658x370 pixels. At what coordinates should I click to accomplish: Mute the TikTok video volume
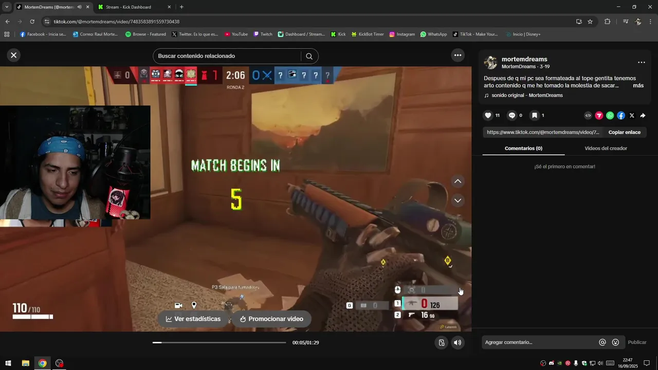coord(458,343)
